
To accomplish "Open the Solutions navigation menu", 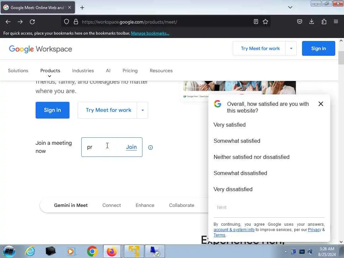I will [18, 71].
